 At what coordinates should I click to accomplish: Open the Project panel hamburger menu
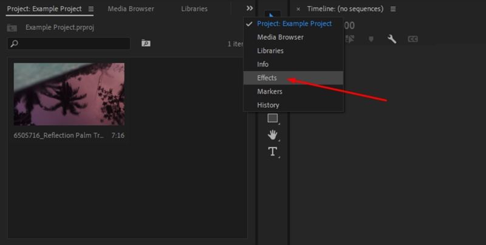point(91,9)
